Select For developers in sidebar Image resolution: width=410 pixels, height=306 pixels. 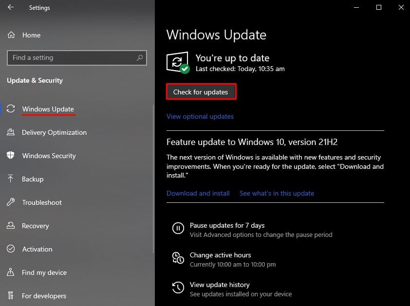click(x=44, y=296)
